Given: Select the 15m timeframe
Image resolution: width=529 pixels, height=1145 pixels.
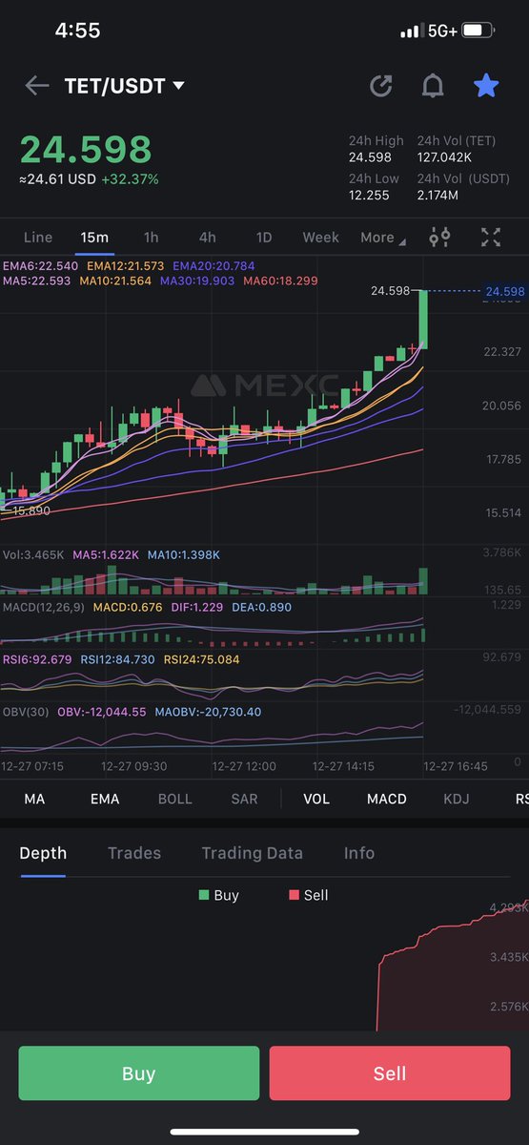Looking at the screenshot, I should tap(94, 238).
